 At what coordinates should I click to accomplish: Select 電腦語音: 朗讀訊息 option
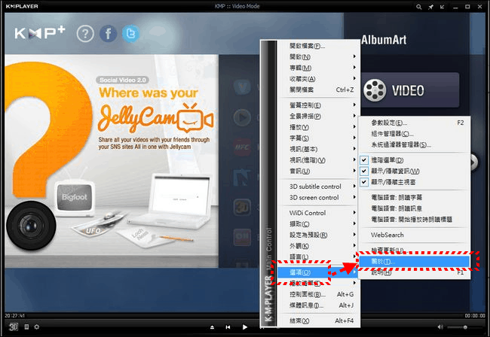click(x=414, y=208)
